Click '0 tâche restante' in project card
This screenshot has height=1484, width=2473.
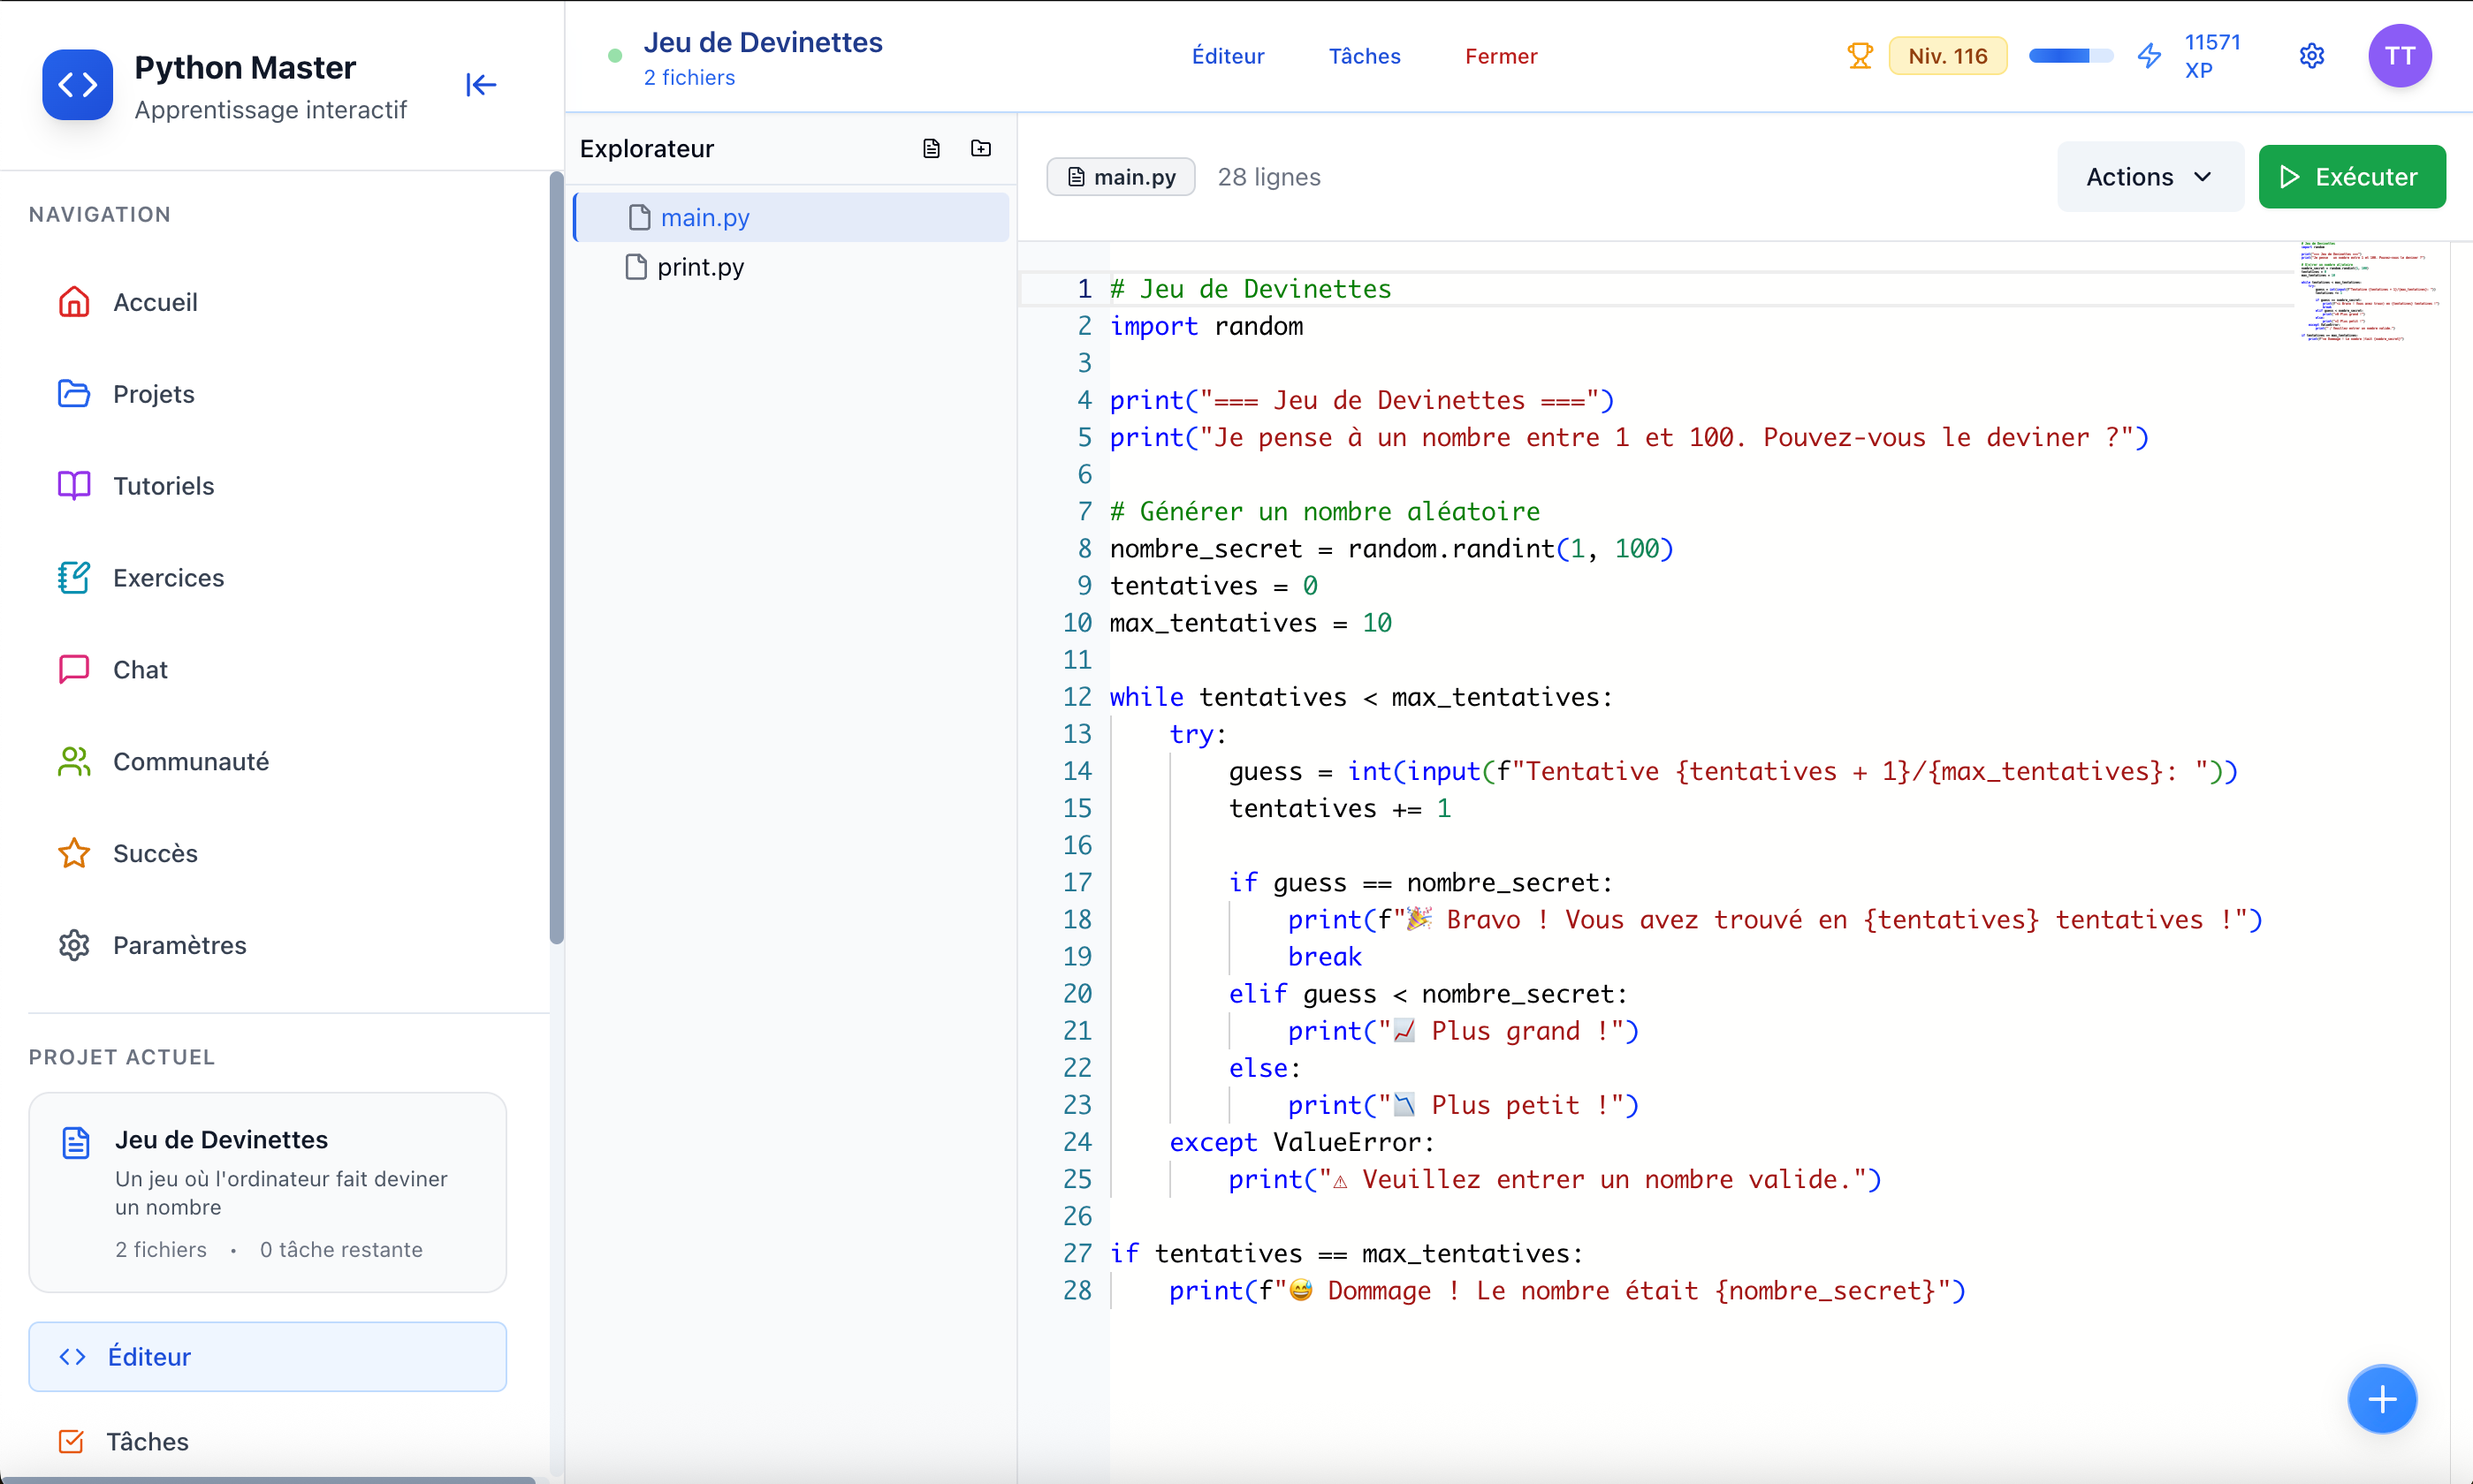(341, 1250)
